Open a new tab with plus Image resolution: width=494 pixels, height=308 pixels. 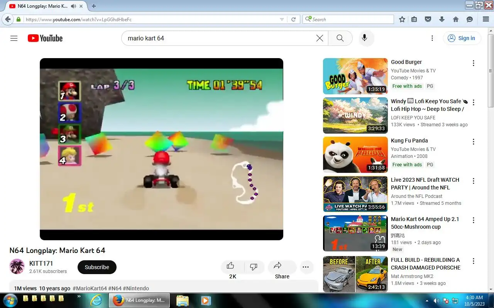[93, 6]
